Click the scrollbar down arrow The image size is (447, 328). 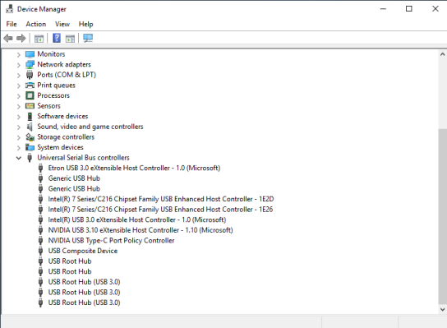[442, 309]
